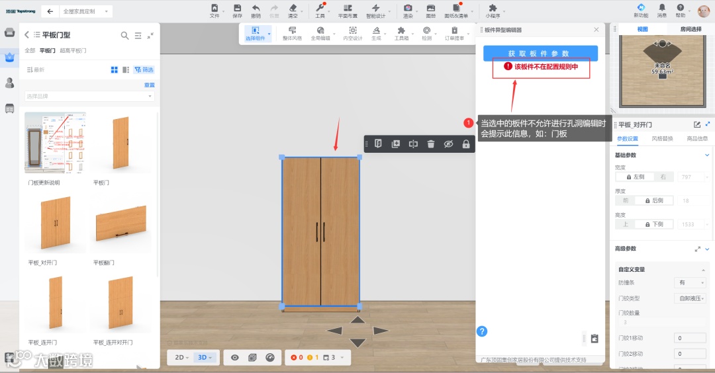715x373 pixels.
Task: Activate the 选择组件 select component tool
Action: (x=256, y=33)
